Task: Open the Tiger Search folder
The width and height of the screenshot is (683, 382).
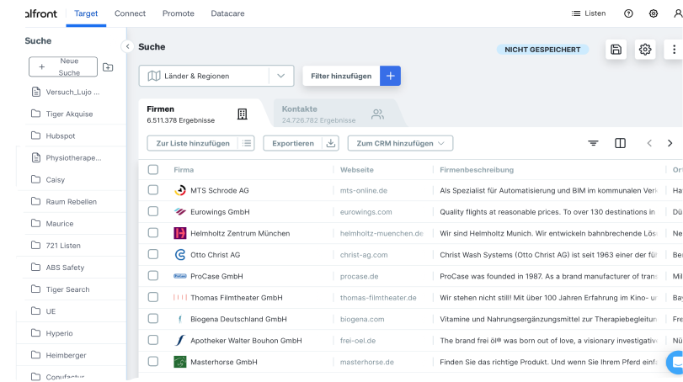Action: click(67, 289)
